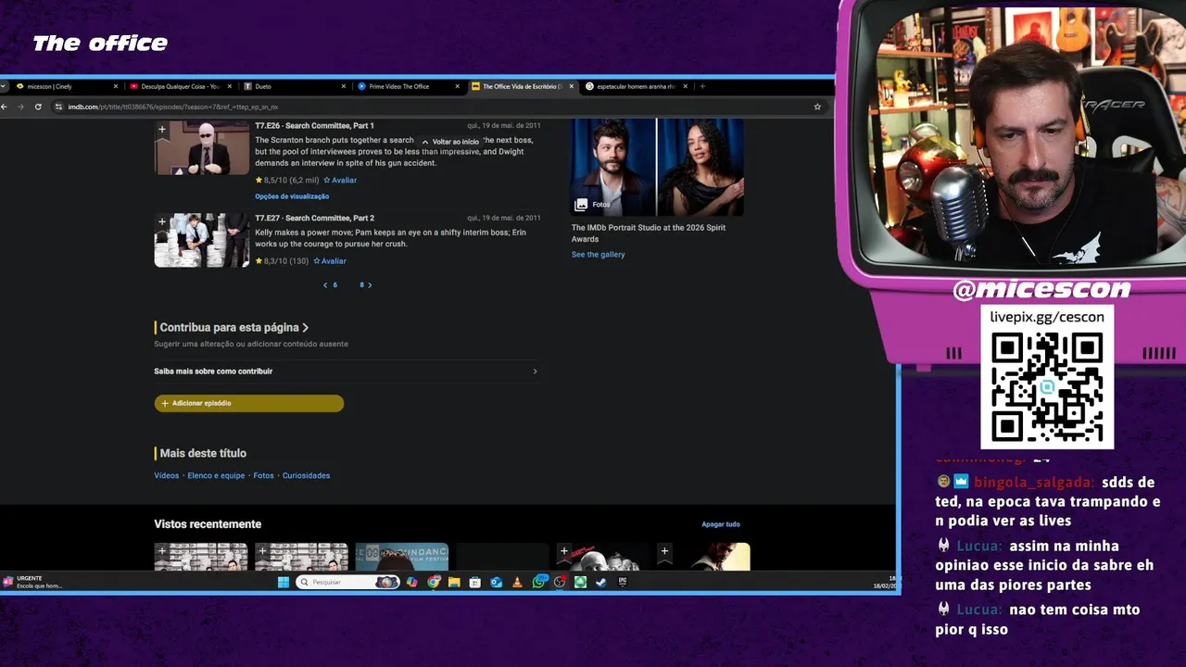Open Microsoft Store from taskbar

475,582
